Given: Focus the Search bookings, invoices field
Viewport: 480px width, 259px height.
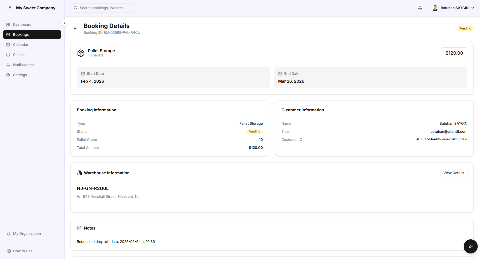Looking at the screenshot, I should tap(103, 8).
